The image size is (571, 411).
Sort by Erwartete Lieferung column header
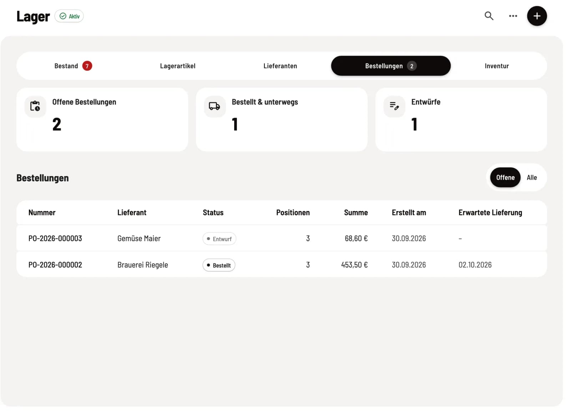(490, 213)
